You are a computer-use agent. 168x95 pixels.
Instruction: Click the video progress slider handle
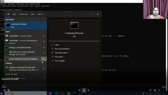pyautogui.click(x=3, y=85)
